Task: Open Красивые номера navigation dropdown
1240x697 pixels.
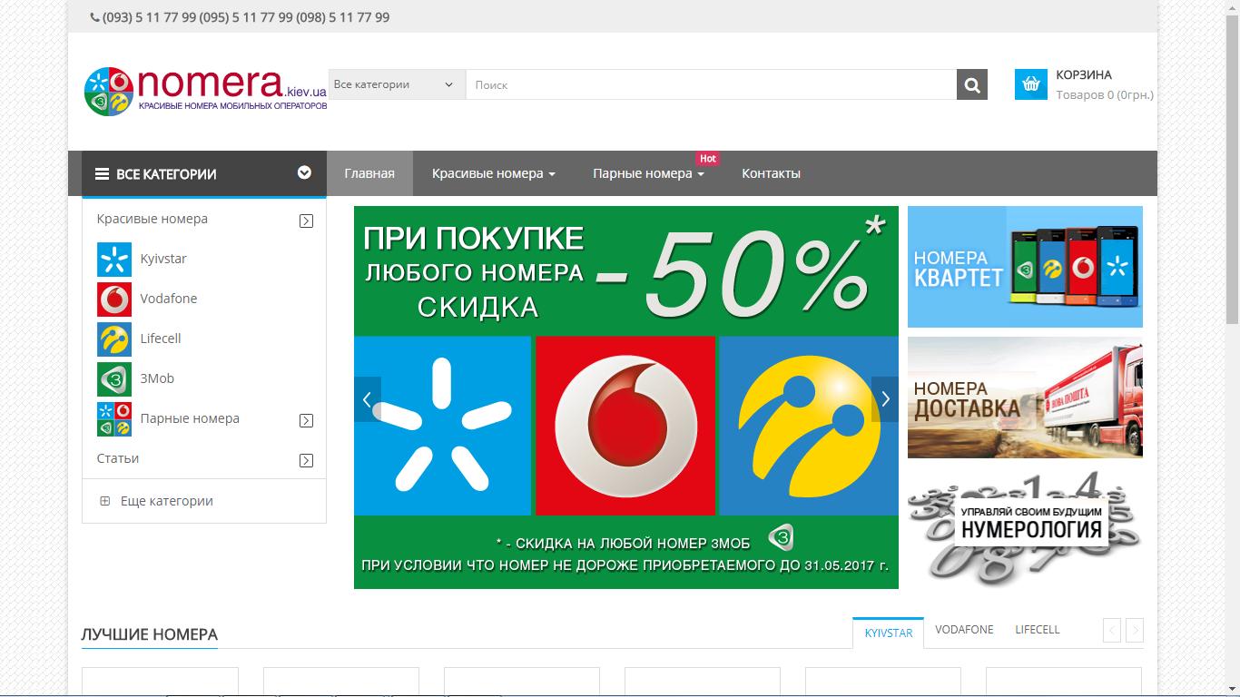Action: click(494, 173)
